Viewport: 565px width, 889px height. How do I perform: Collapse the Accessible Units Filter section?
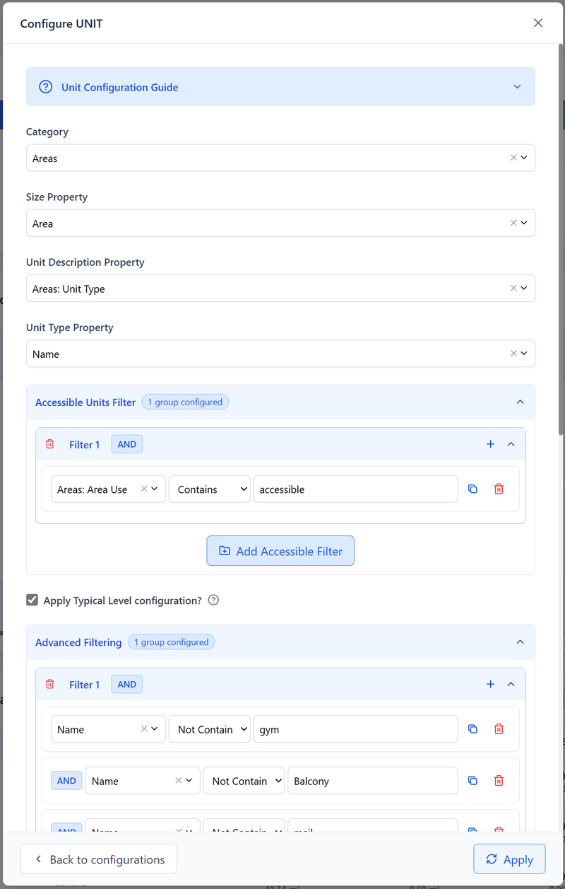521,402
